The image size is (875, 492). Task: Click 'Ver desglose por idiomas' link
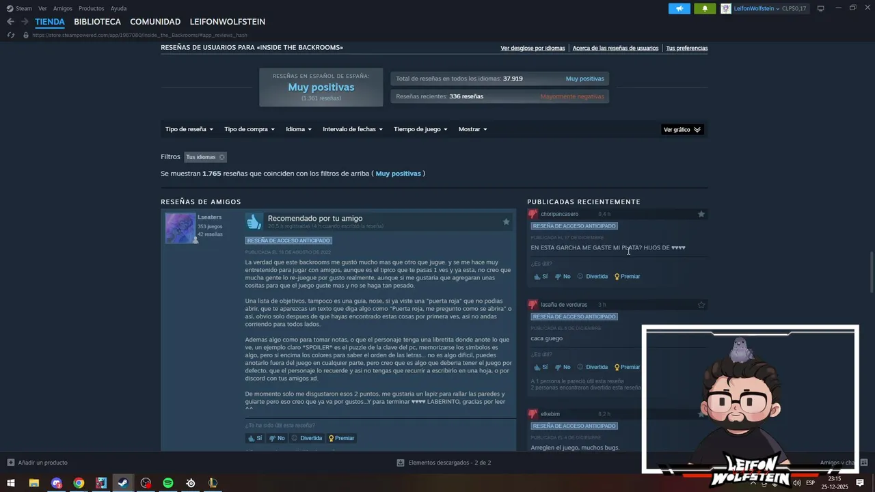pyautogui.click(x=533, y=49)
